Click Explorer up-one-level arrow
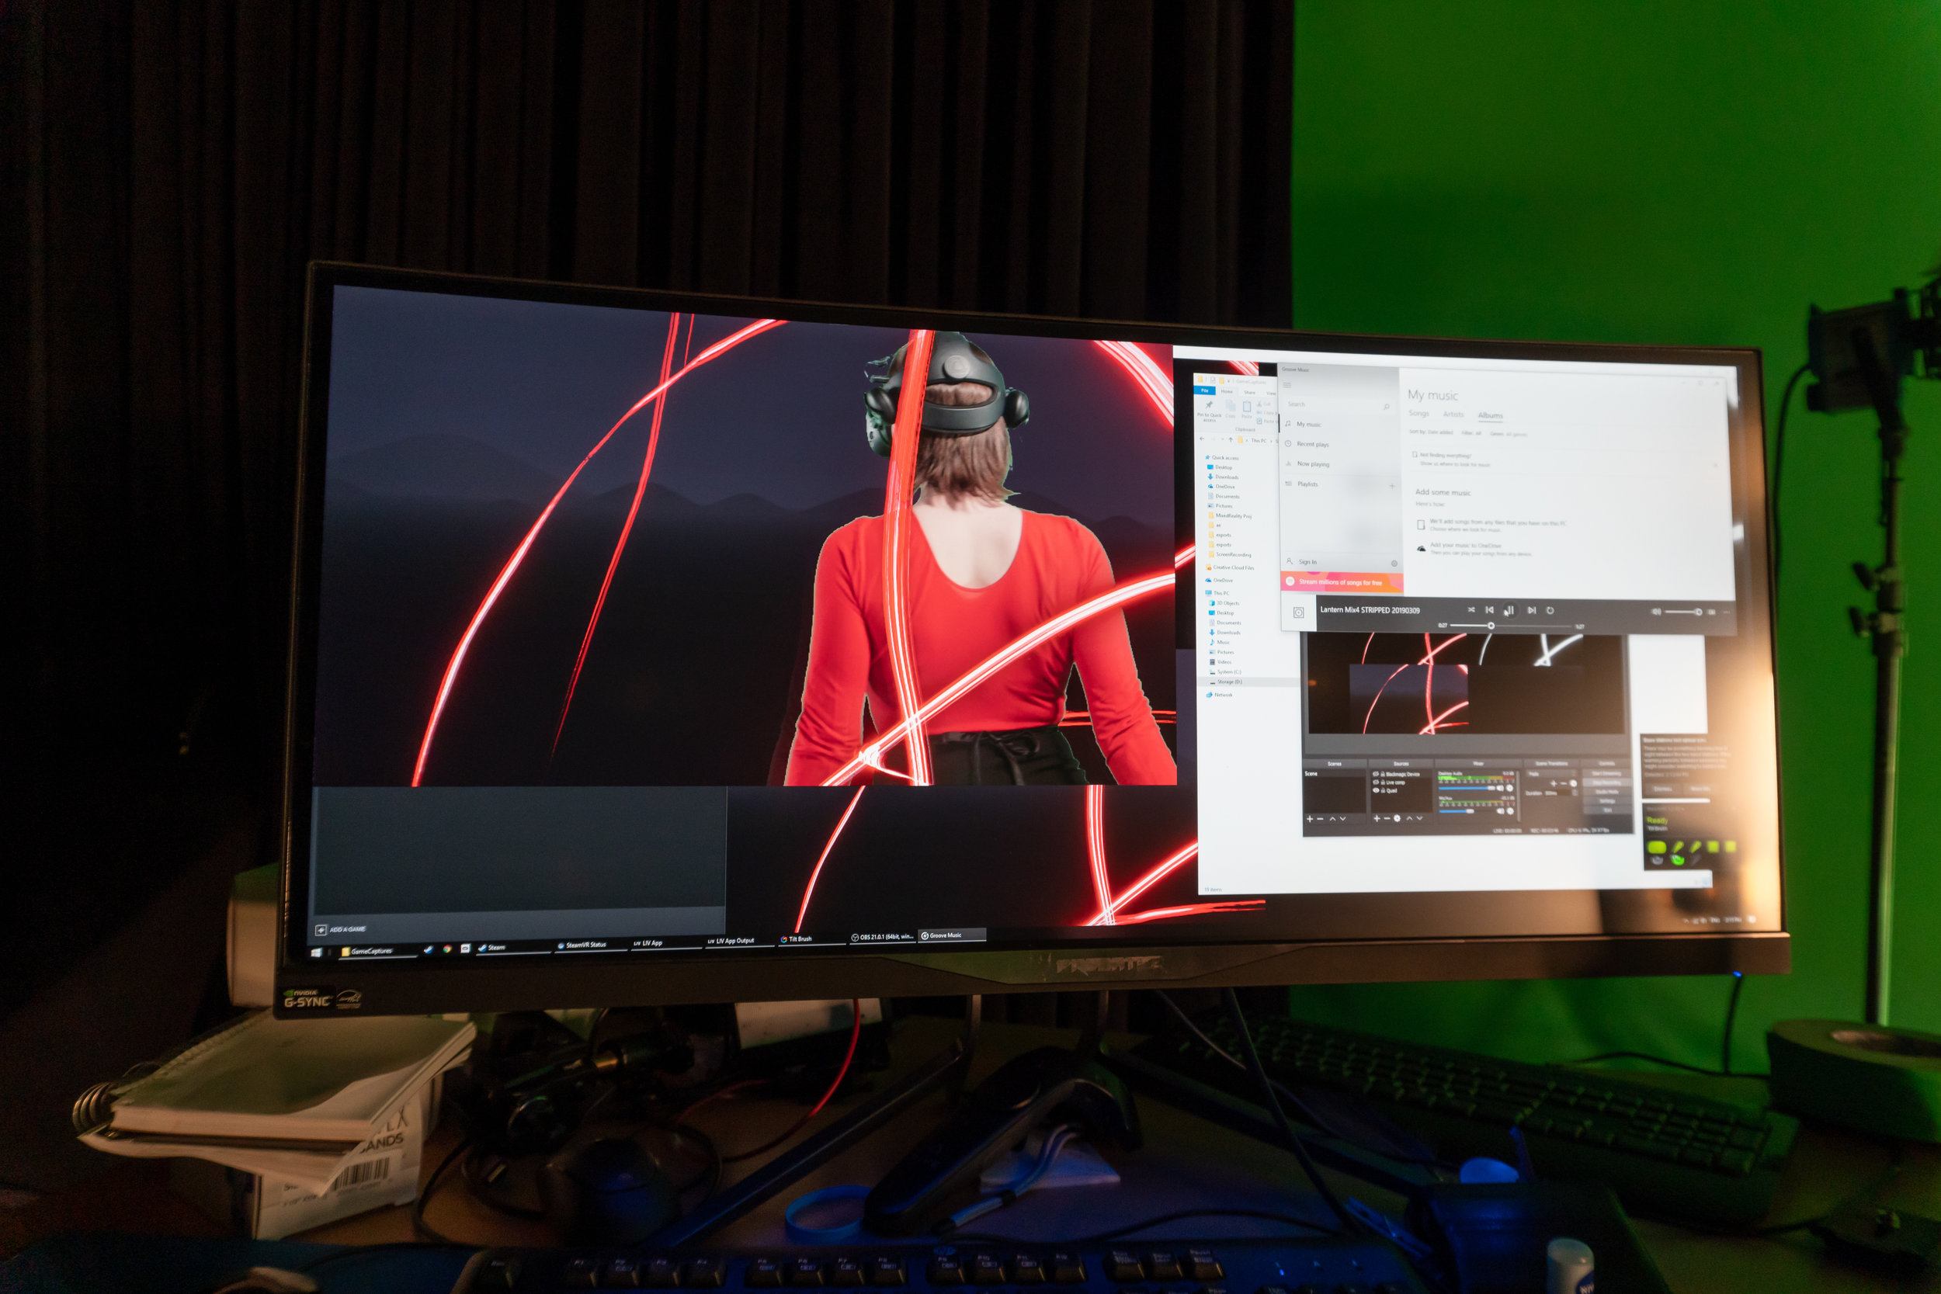The width and height of the screenshot is (1941, 1294). coord(1231,439)
